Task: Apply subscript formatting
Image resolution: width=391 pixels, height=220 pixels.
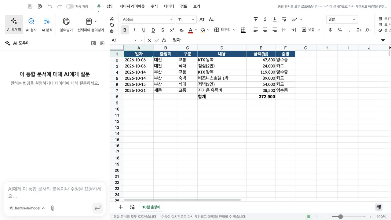Action: tap(181, 30)
